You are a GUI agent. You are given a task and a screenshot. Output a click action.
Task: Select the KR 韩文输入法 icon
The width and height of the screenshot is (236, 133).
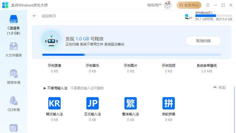coord(55,103)
